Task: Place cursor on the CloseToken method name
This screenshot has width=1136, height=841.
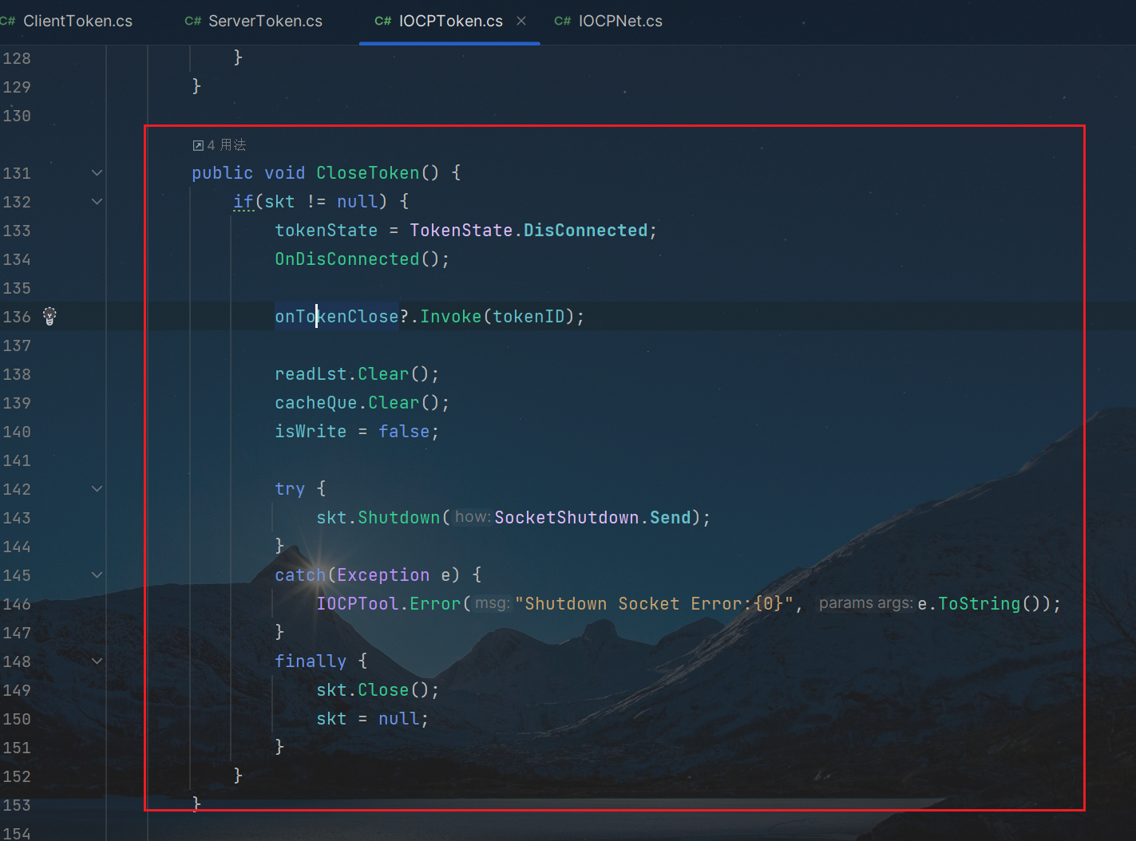Action: (x=367, y=173)
